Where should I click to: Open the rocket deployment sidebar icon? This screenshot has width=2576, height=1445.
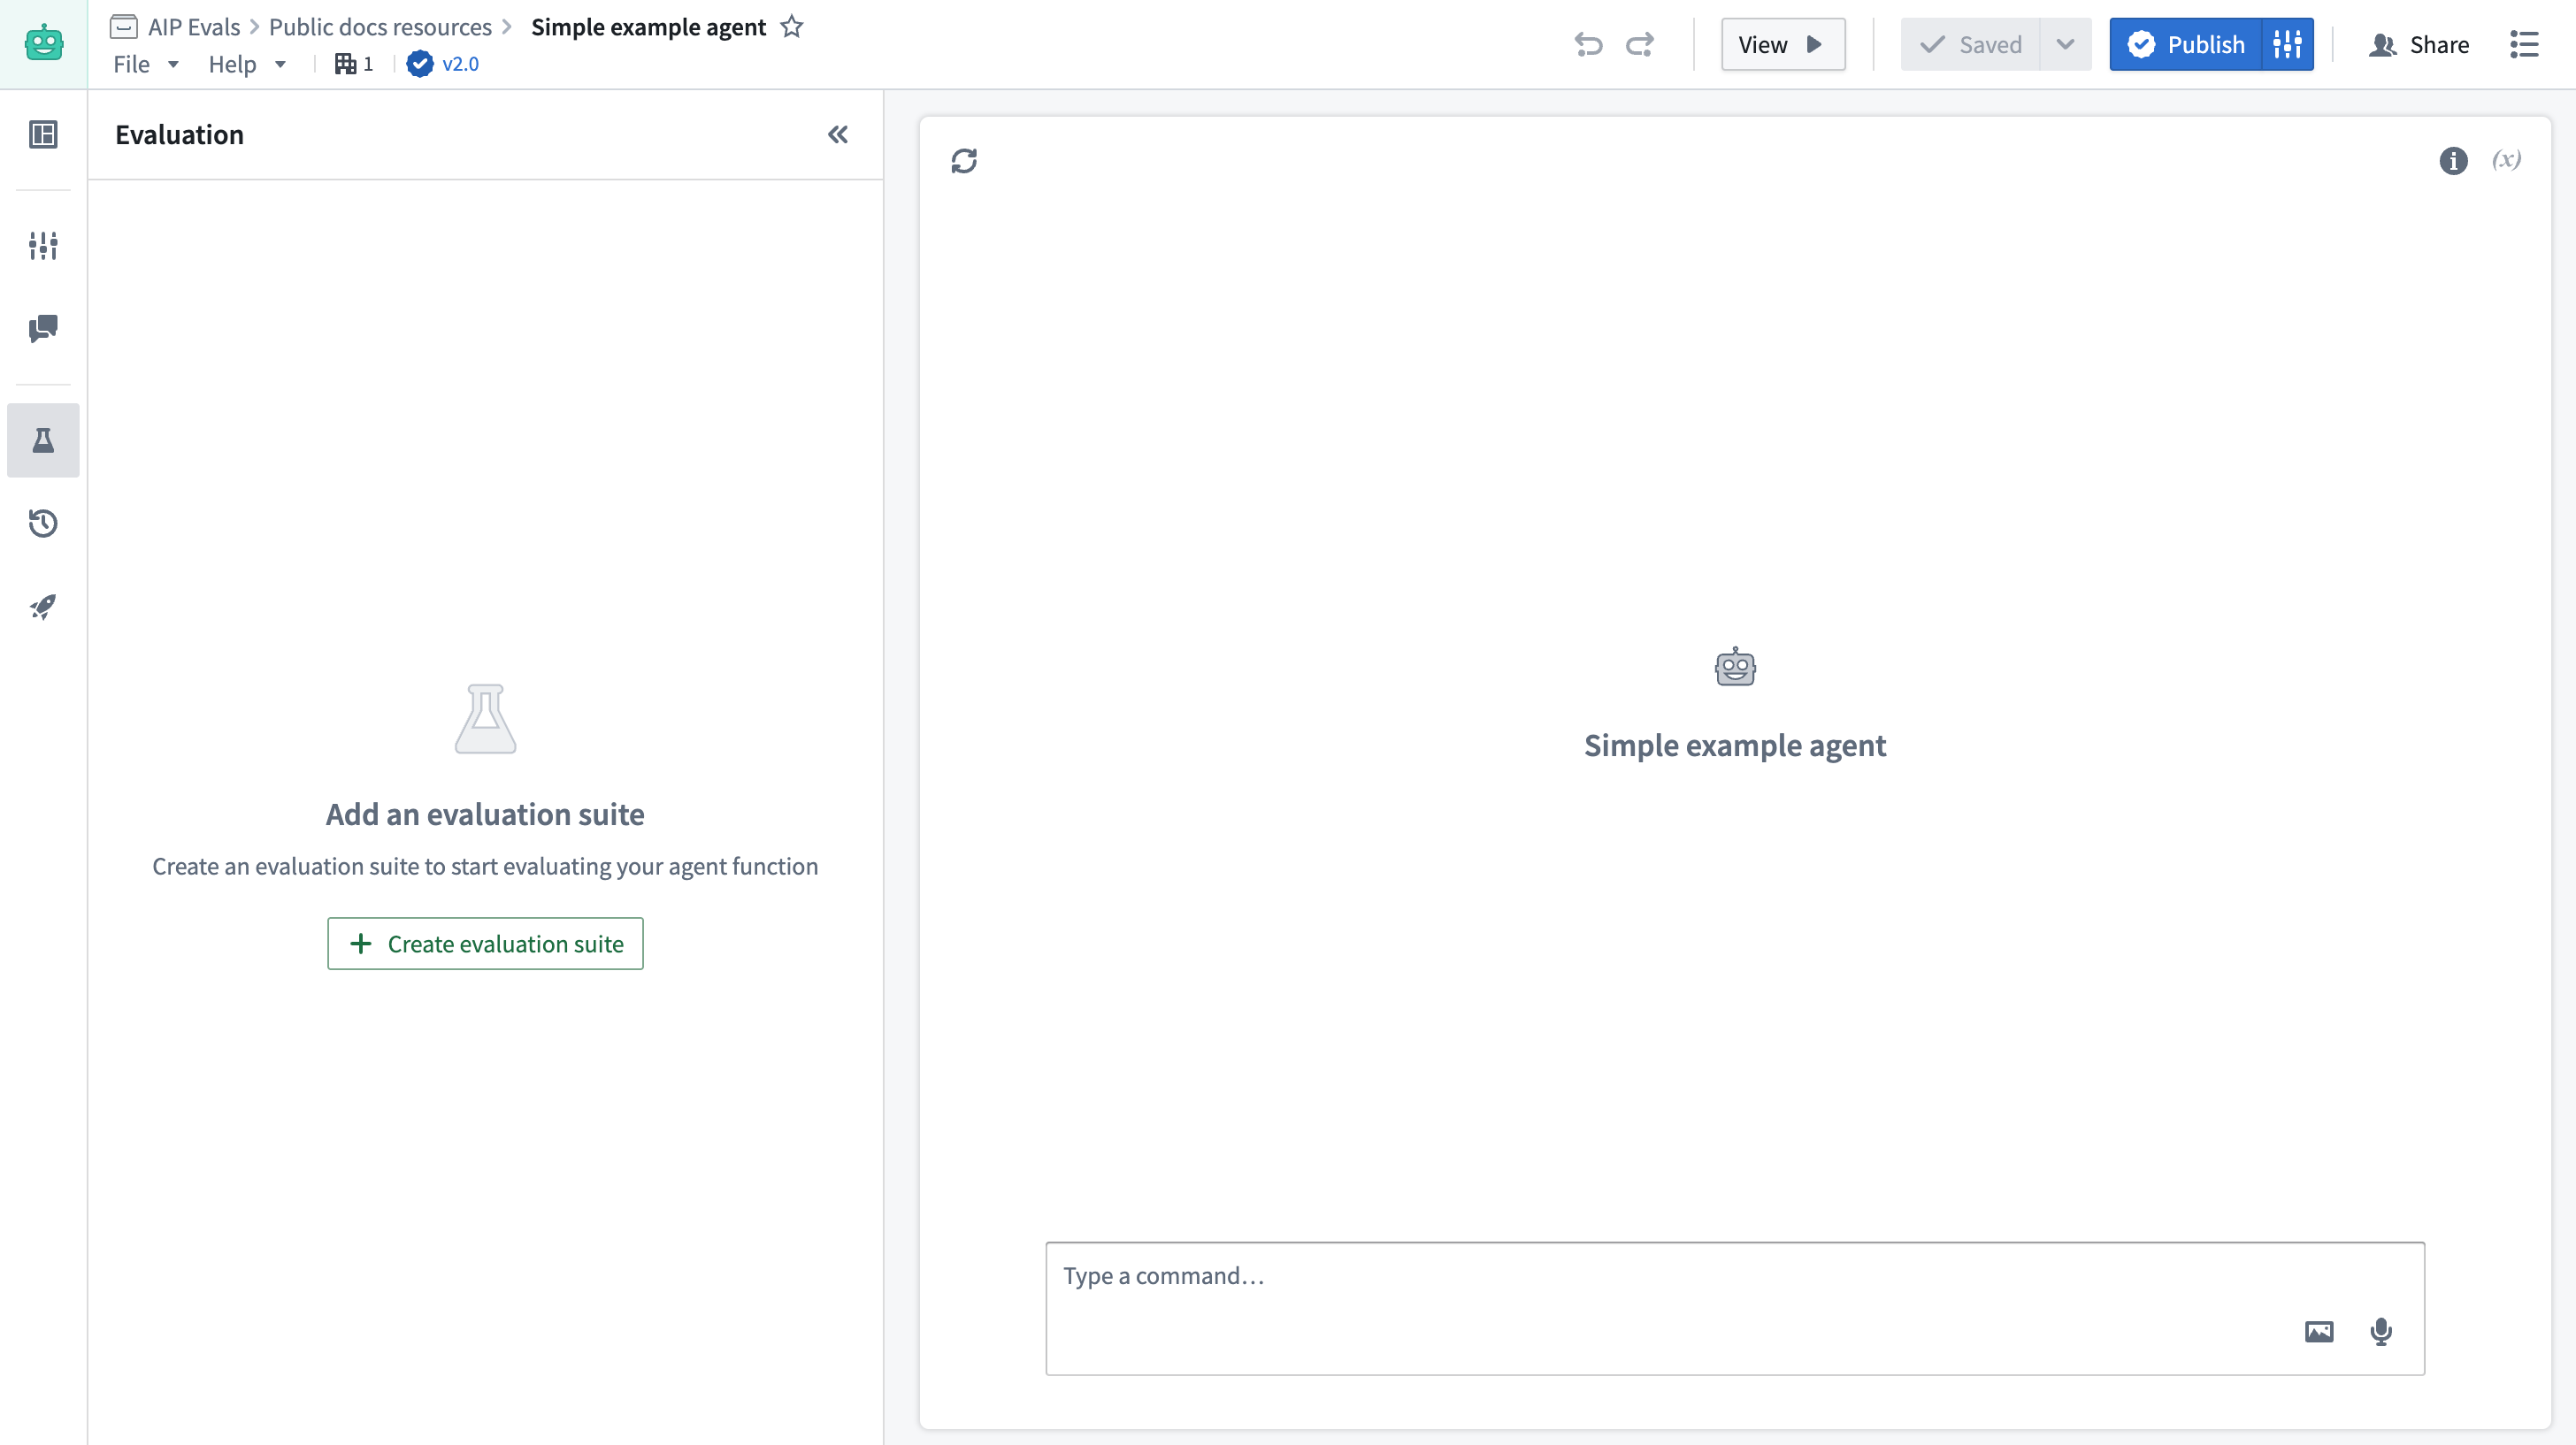point(43,607)
